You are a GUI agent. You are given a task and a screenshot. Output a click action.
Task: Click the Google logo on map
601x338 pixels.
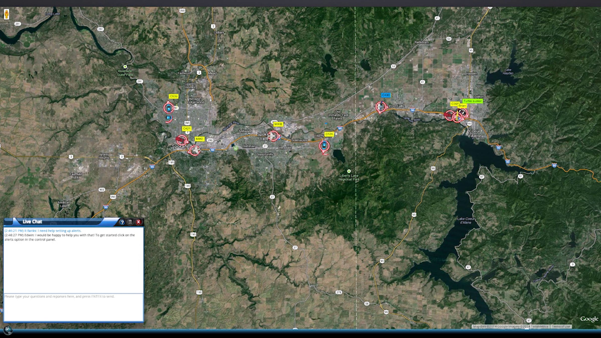(x=589, y=319)
